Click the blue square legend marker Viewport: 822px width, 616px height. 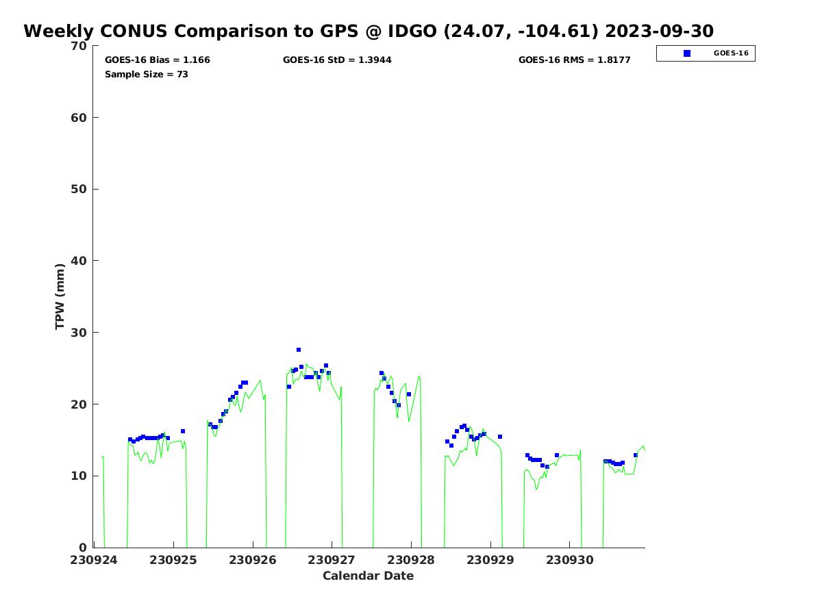click(687, 53)
